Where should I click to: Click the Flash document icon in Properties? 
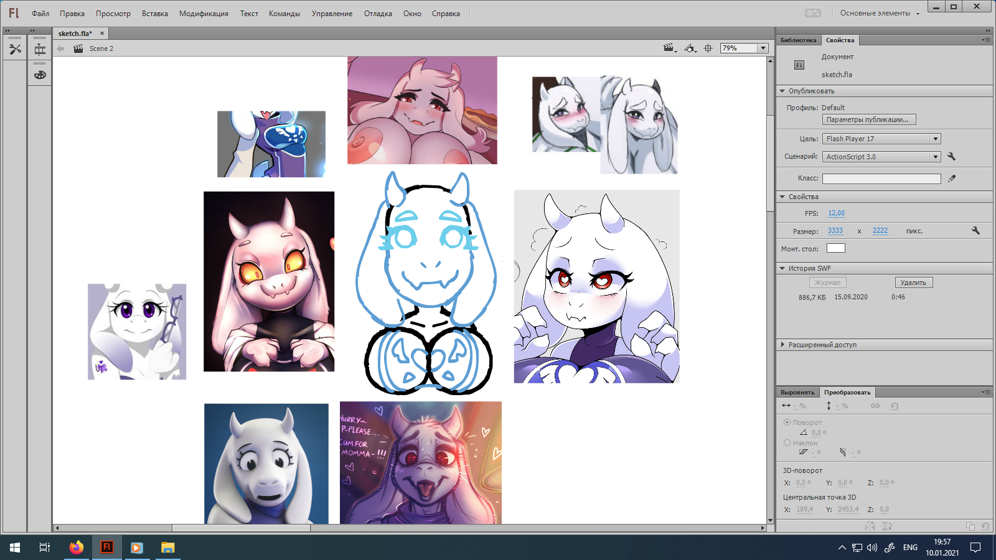click(x=799, y=65)
